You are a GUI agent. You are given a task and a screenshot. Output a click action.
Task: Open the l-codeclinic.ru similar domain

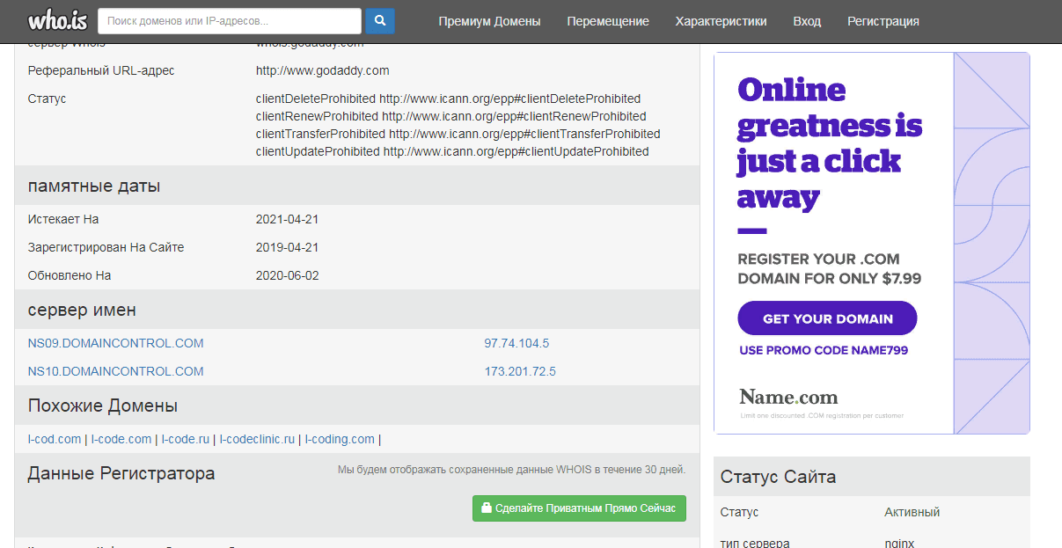[257, 439]
